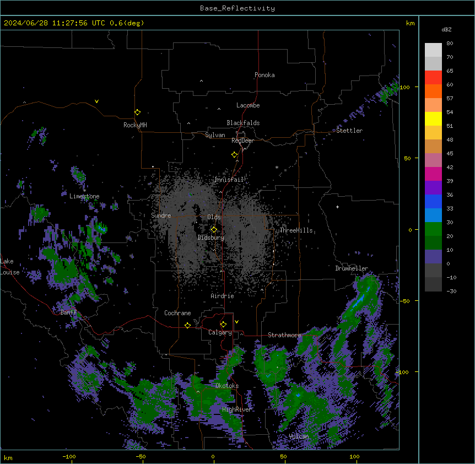Select the 80 value on dBZ legend
Image resolution: width=475 pixels, height=464 pixels.
click(450, 44)
